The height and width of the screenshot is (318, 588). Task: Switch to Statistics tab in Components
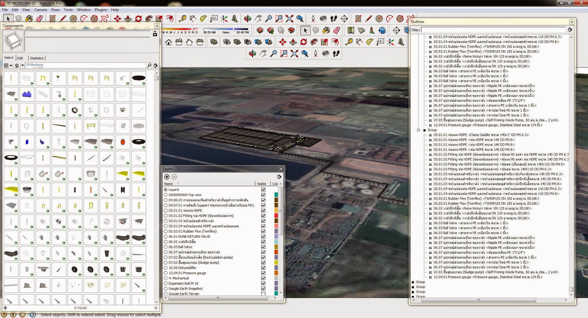(x=37, y=58)
